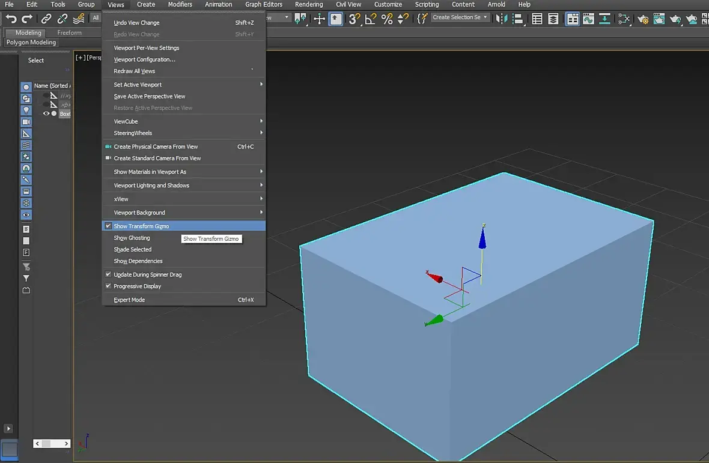Click the Render teapot icon
This screenshot has width=709, height=463.
pyautogui.click(x=675, y=19)
